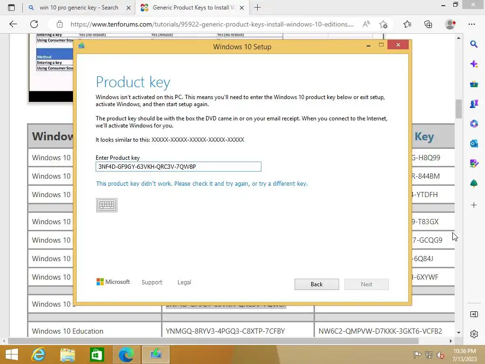Open the on-screen keyboard icon

[x=107, y=205]
